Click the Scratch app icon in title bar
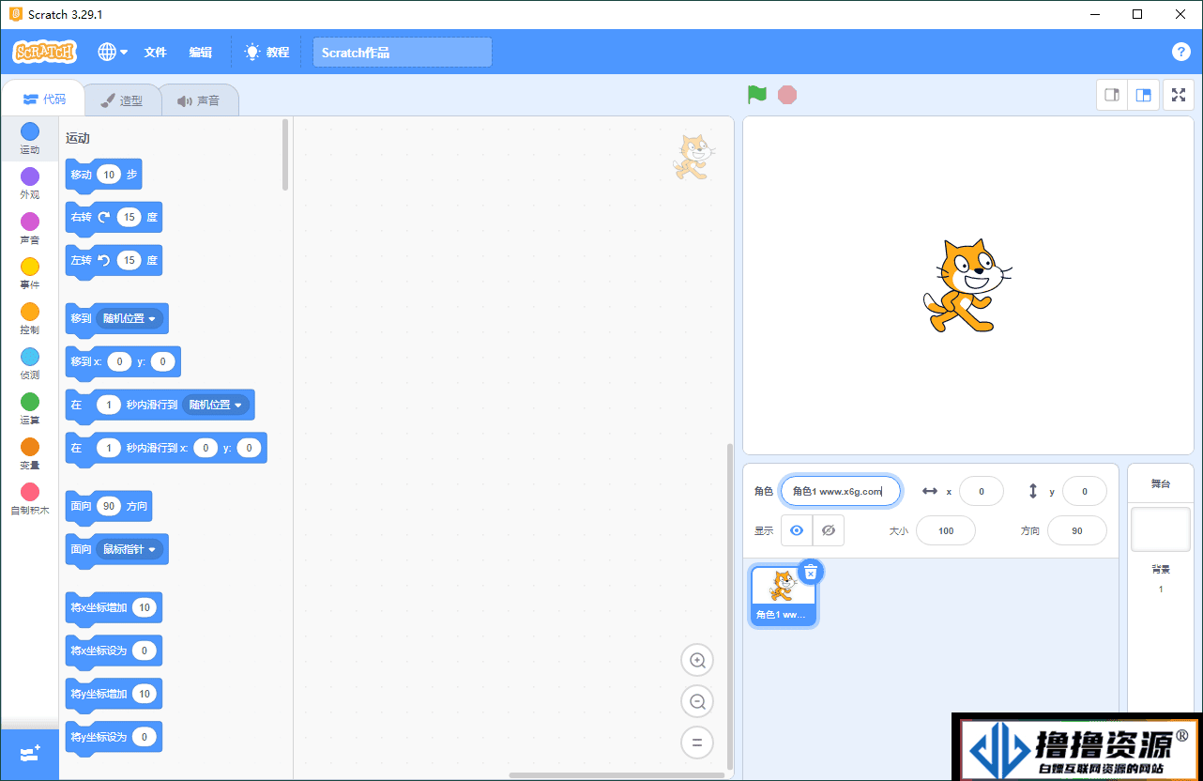1203x781 pixels. (x=15, y=14)
